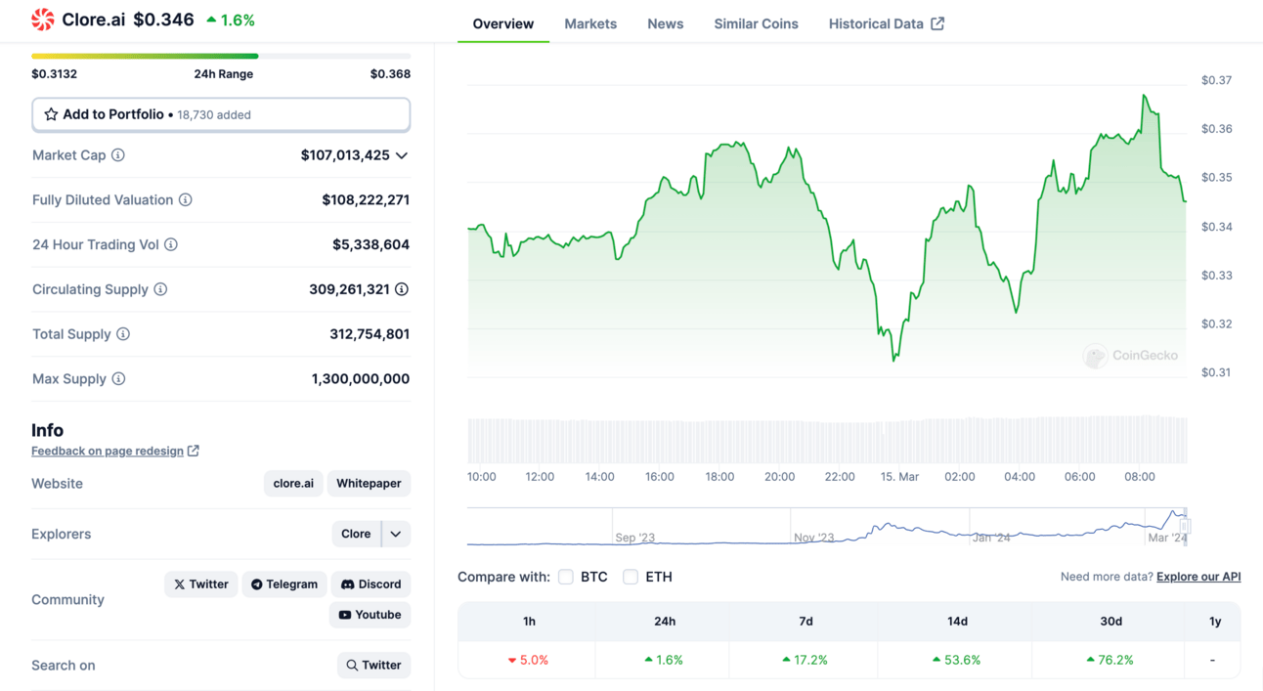
Task: Click Market Cap info icon
Action: [118, 155]
